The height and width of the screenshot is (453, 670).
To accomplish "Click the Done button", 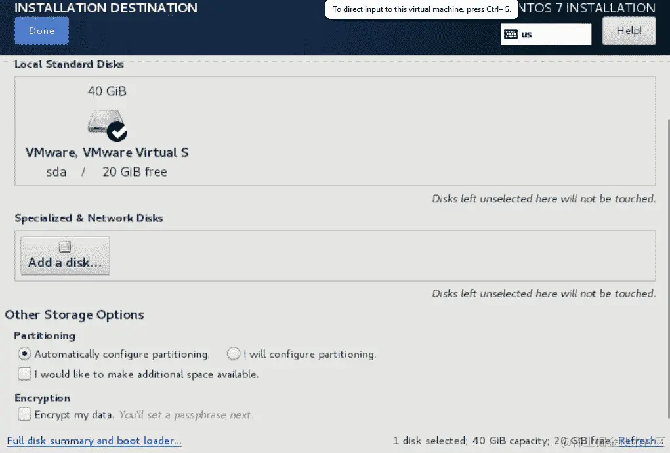I will click(x=41, y=31).
